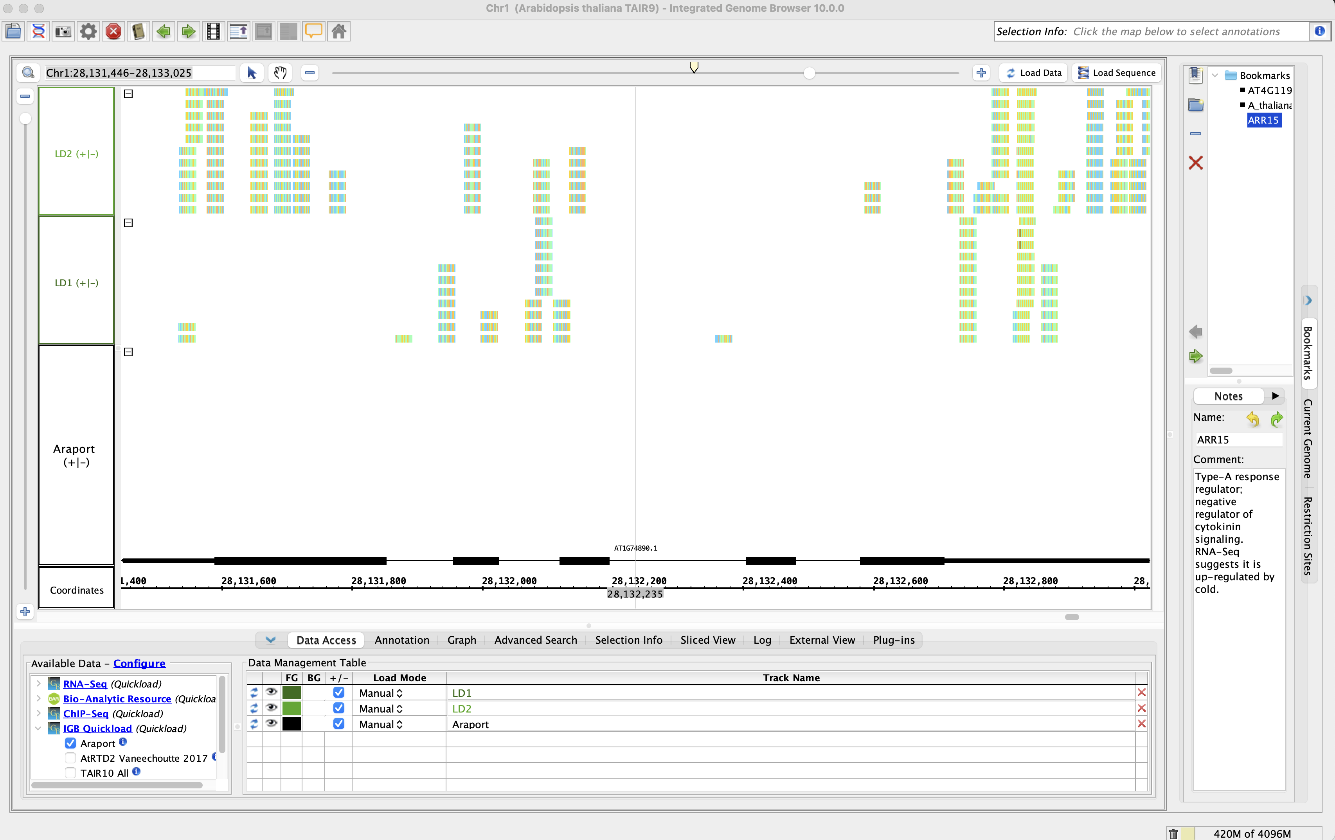Switch to the Annotation tab
This screenshot has width=1335, height=840.
click(x=401, y=640)
